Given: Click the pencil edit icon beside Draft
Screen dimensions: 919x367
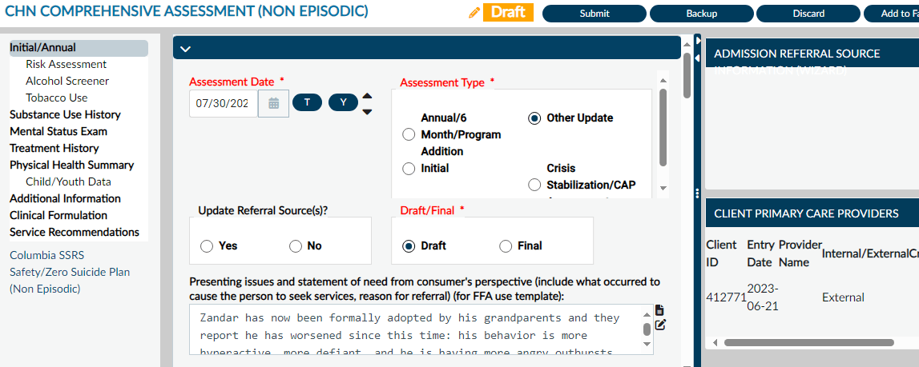Looking at the screenshot, I should tap(474, 14).
